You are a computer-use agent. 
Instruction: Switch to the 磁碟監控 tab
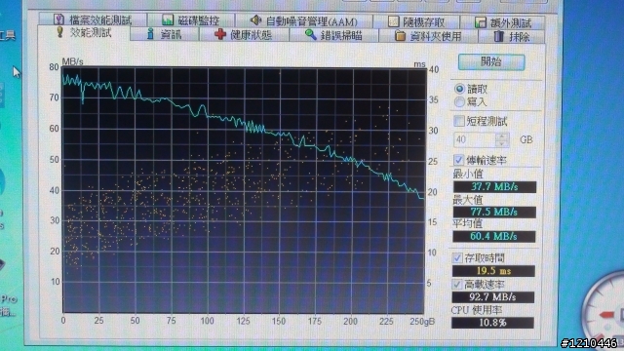191,19
